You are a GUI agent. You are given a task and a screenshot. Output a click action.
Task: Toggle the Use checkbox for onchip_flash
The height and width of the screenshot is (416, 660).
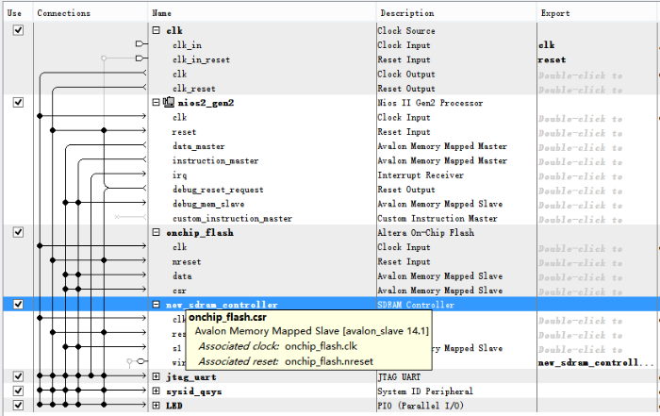(x=17, y=232)
